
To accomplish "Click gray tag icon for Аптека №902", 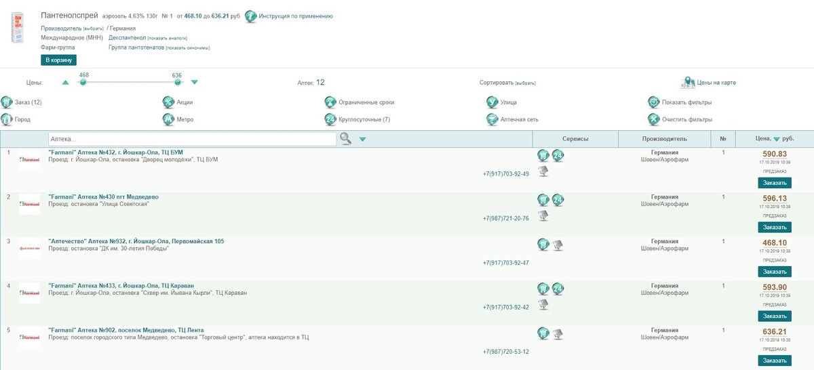I will (558, 333).
